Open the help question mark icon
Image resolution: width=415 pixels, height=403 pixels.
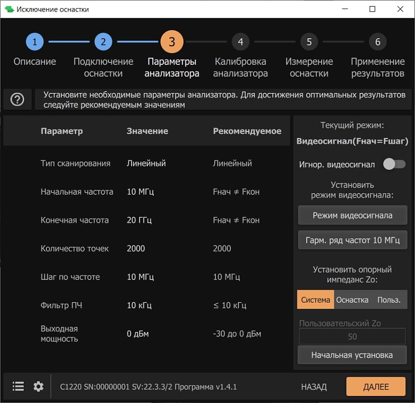[17, 100]
